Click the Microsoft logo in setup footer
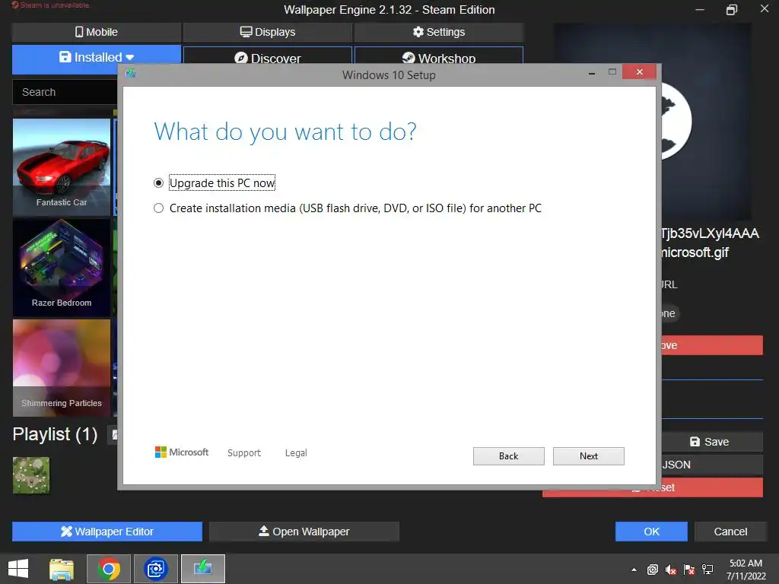This screenshot has height=584, width=779. [182, 452]
